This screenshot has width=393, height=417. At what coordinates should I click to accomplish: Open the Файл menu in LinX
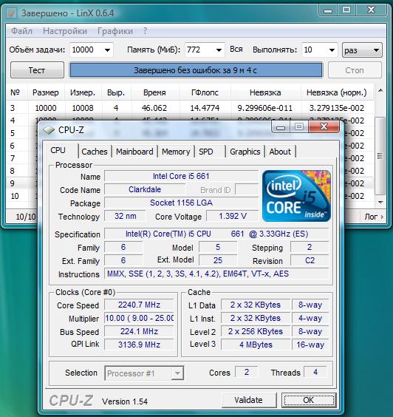21,31
